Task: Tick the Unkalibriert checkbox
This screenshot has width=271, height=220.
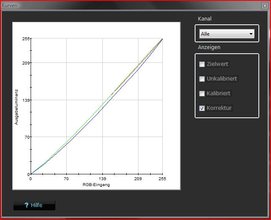Action: 202,79
